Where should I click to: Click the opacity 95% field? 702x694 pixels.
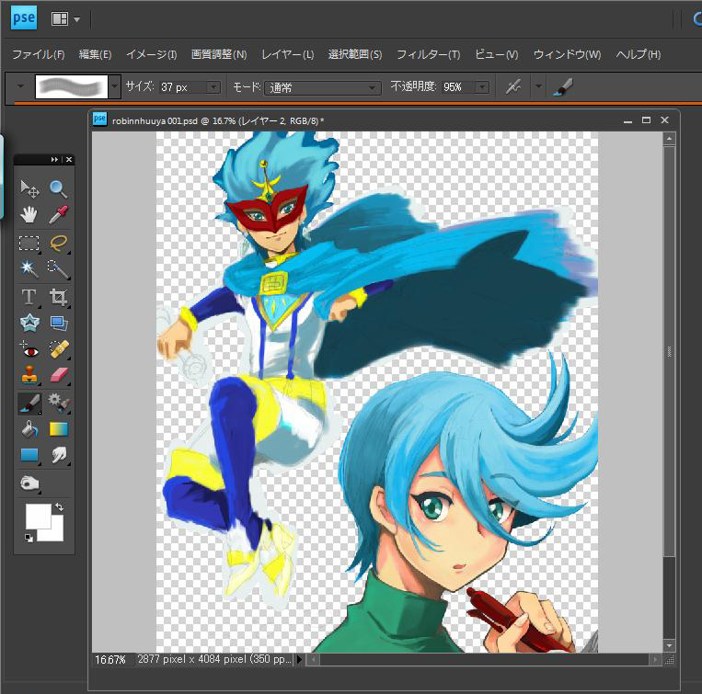(x=459, y=87)
